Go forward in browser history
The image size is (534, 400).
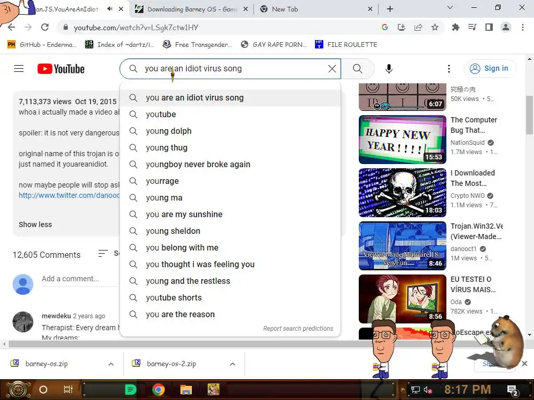tap(28, 27)
